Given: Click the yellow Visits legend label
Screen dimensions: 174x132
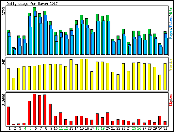Looking at the screenshot, I should click(171, 65).
